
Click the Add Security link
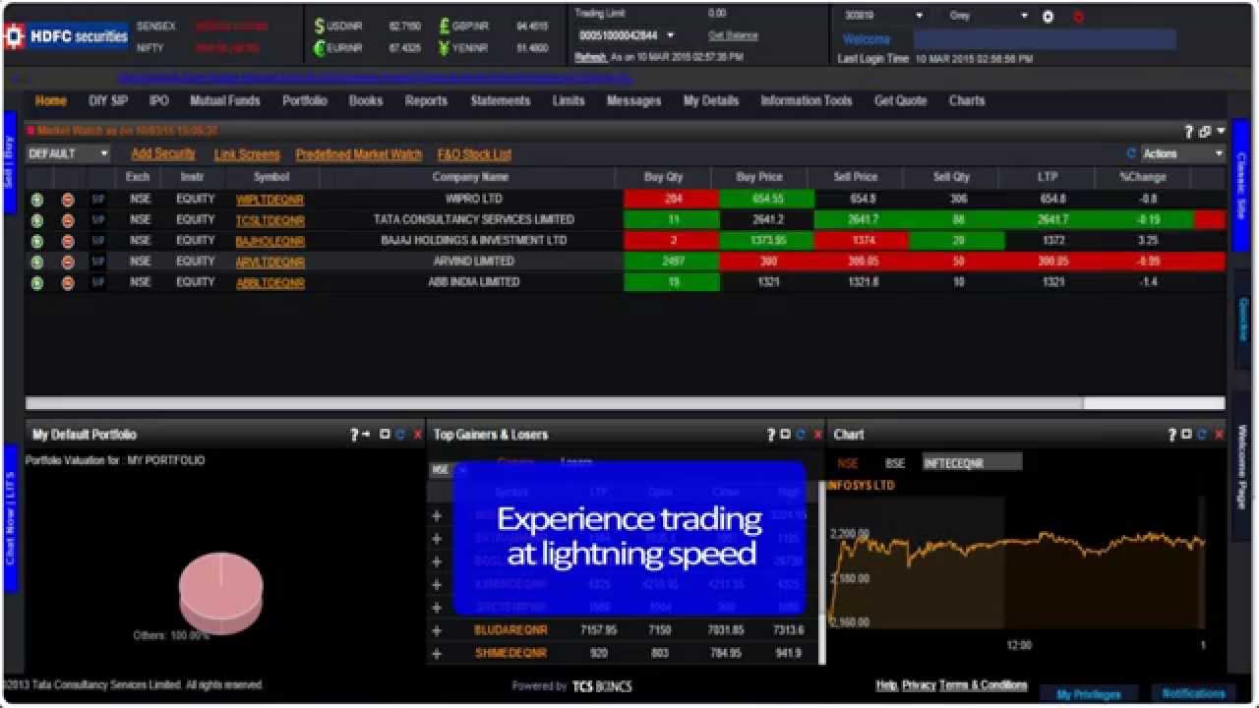163,154
